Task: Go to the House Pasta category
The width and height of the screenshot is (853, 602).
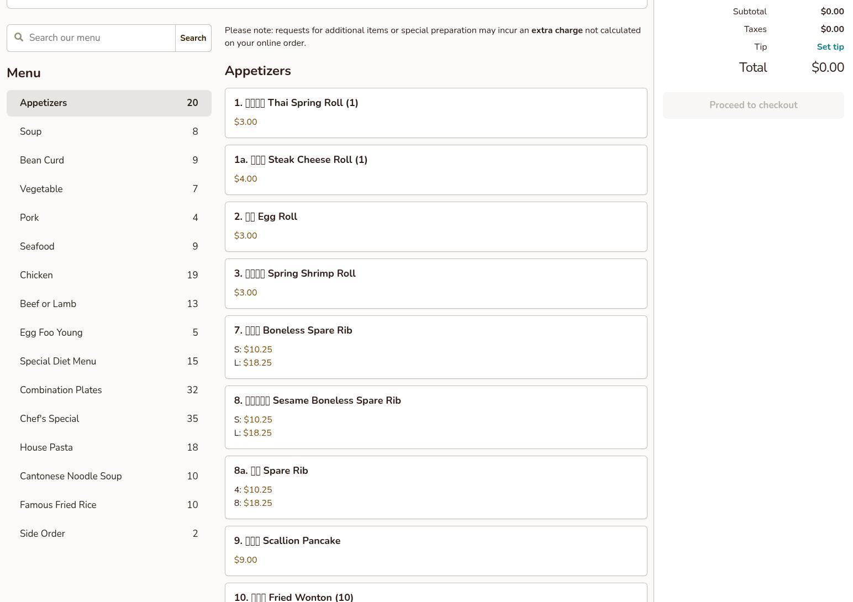Action: click(109, 448)
